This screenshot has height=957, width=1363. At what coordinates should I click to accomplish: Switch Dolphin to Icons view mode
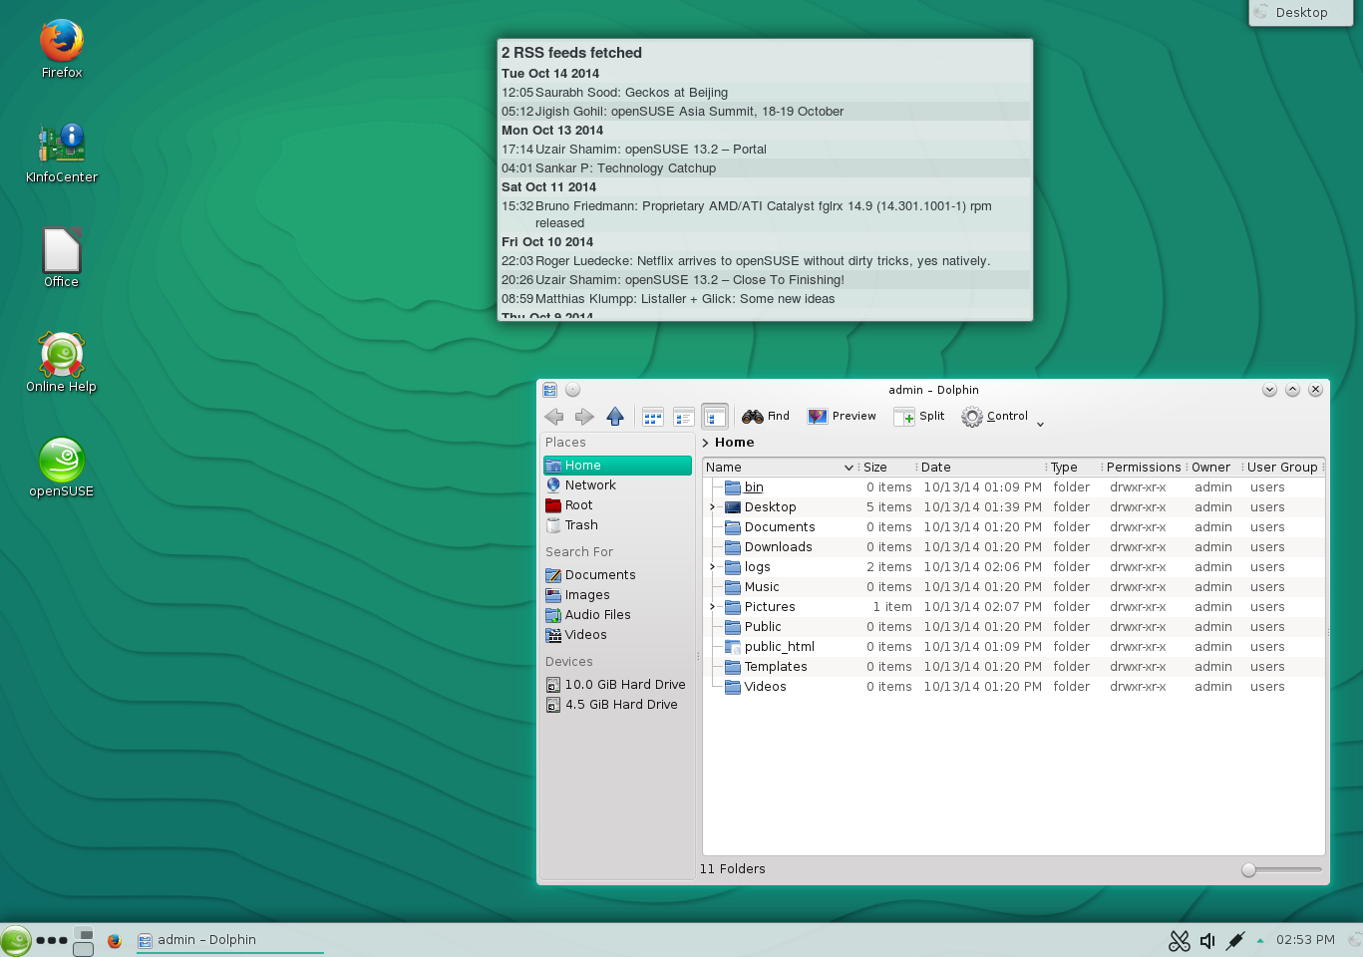[x=653, y=417]
